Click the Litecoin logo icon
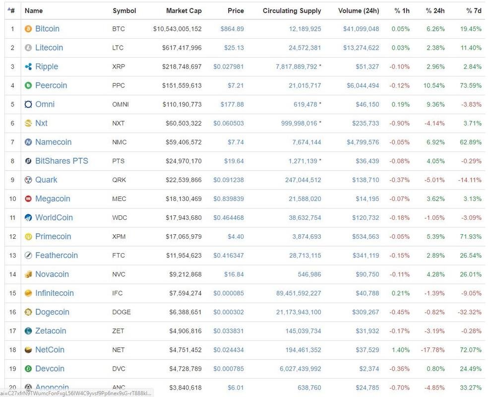 point(28,48)
